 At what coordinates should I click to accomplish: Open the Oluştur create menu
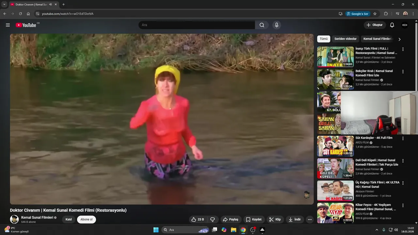coord(375,25)
